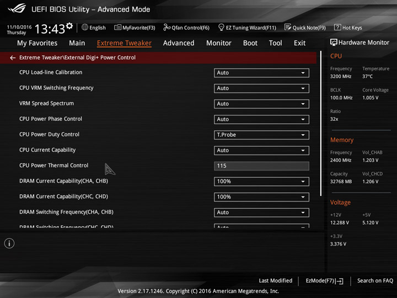Click the info icon at bottom left
397x298 pixels.
9,243
